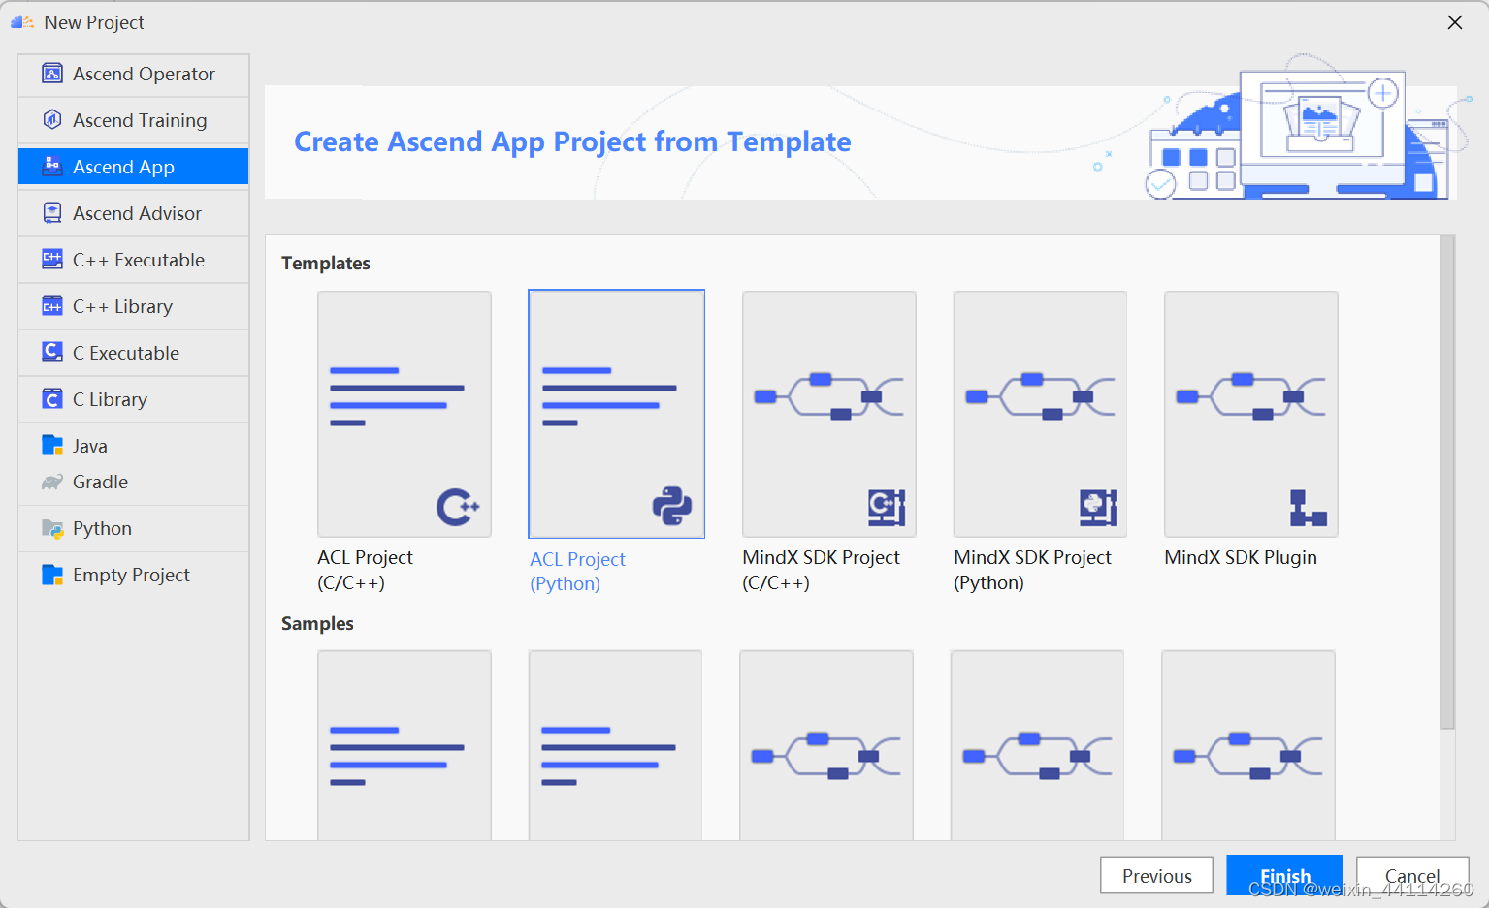Click the Ascend App sidebar icon
1489x908 pixels.
[x=52, y=167]
